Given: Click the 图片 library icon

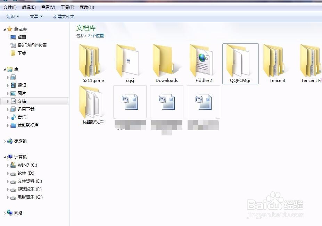Looking at the screenshot, I should (x=13, y=93).
